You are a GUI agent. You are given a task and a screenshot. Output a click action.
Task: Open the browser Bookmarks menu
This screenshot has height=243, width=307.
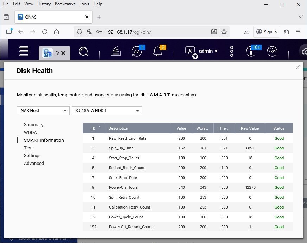coord(65,4)
